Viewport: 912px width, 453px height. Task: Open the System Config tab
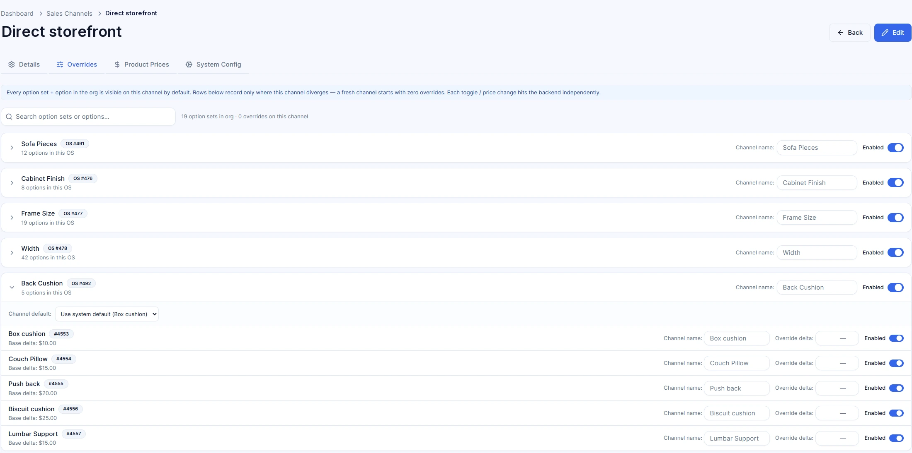[x=213, y=65]
